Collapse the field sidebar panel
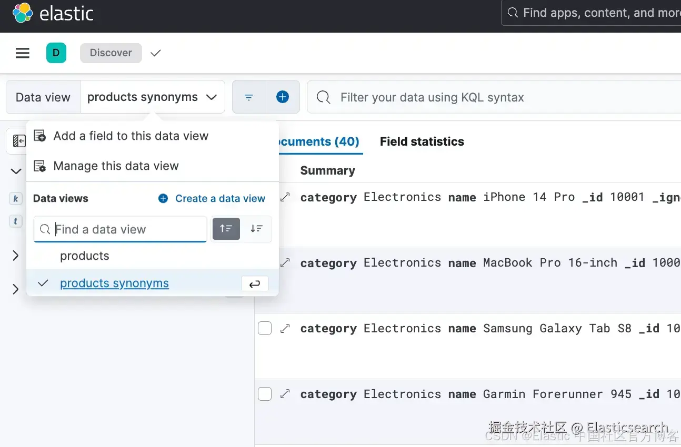 coord(19,141)
